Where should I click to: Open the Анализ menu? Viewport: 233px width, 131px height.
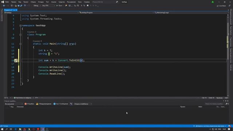tap(54, 2)
